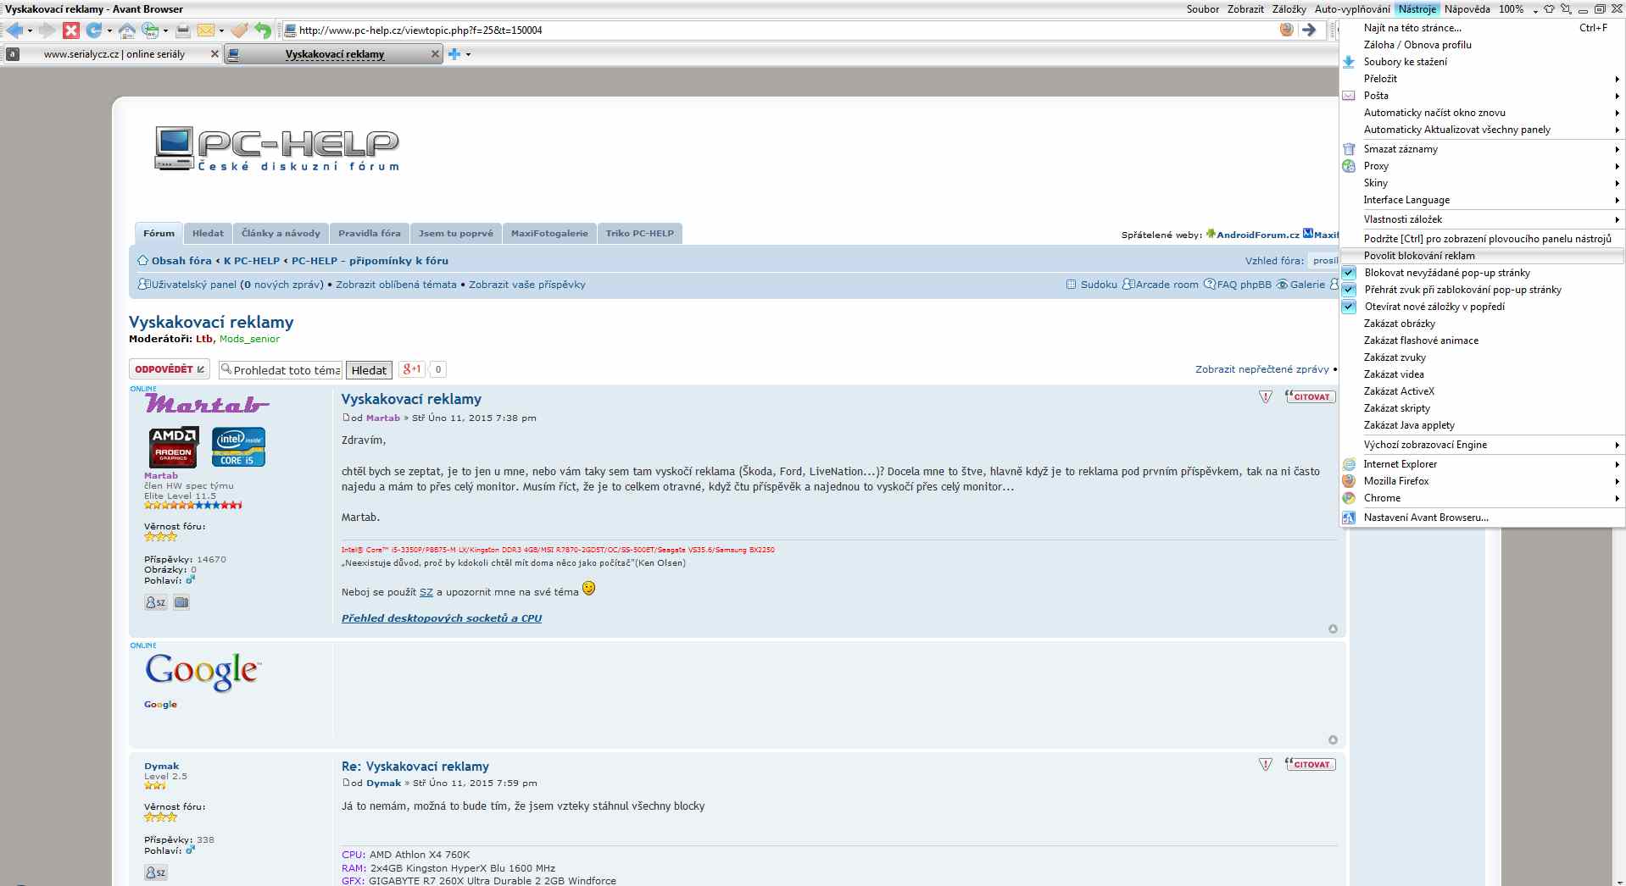This screenshot has height=886, width=1626.
Task: Select Povolit blokování reklam menu entry
Action: [x=1419, y=256]
